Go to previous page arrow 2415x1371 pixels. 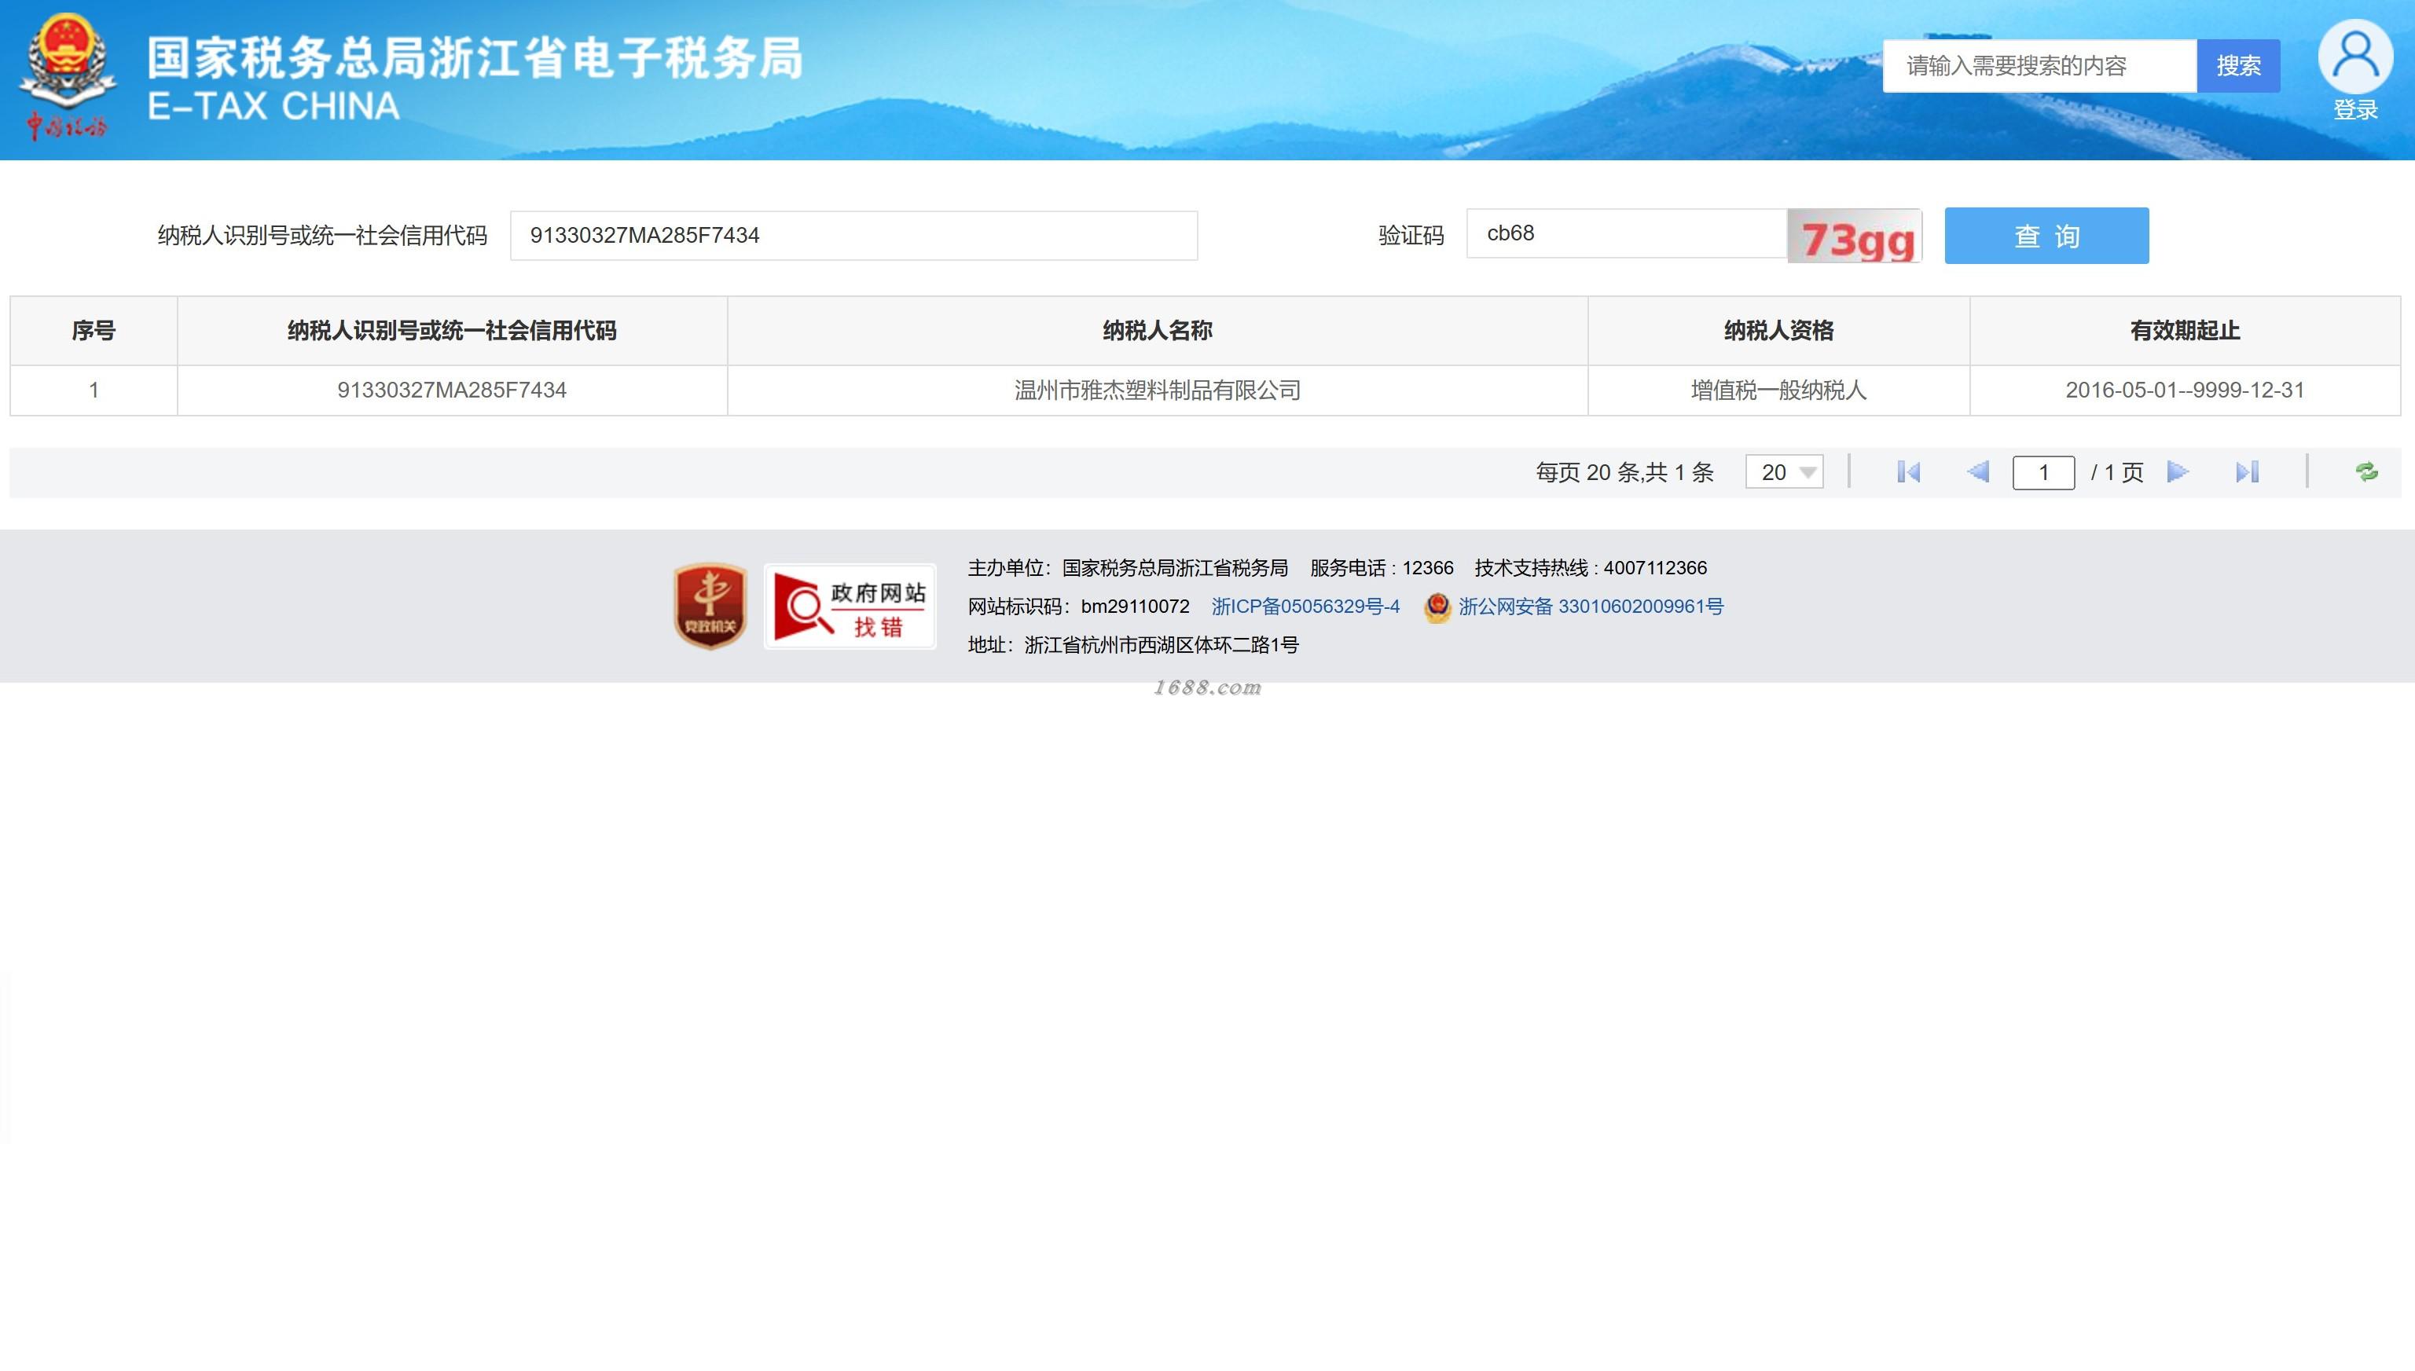pos(1978,471)
